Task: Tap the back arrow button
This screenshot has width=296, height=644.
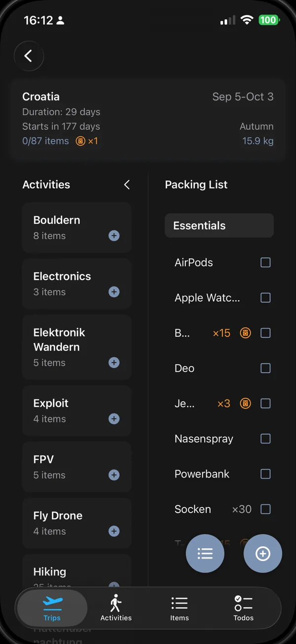Action: (29, 56)
